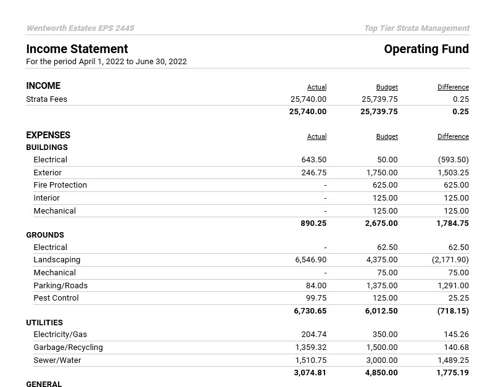501x387 pixels.
Task: Click the Income Statement title
Action: pyautogui.click(x=77, y=49)
